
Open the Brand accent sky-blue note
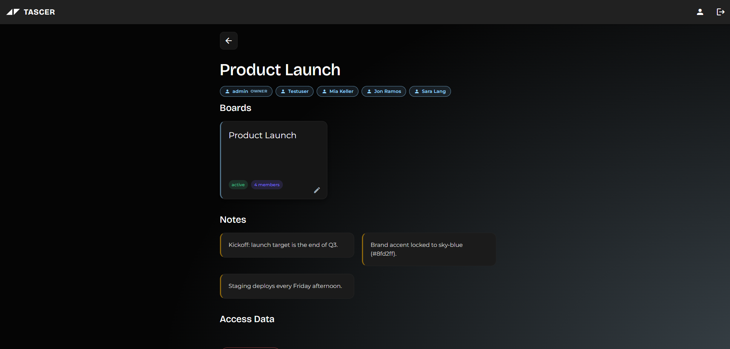429,249
